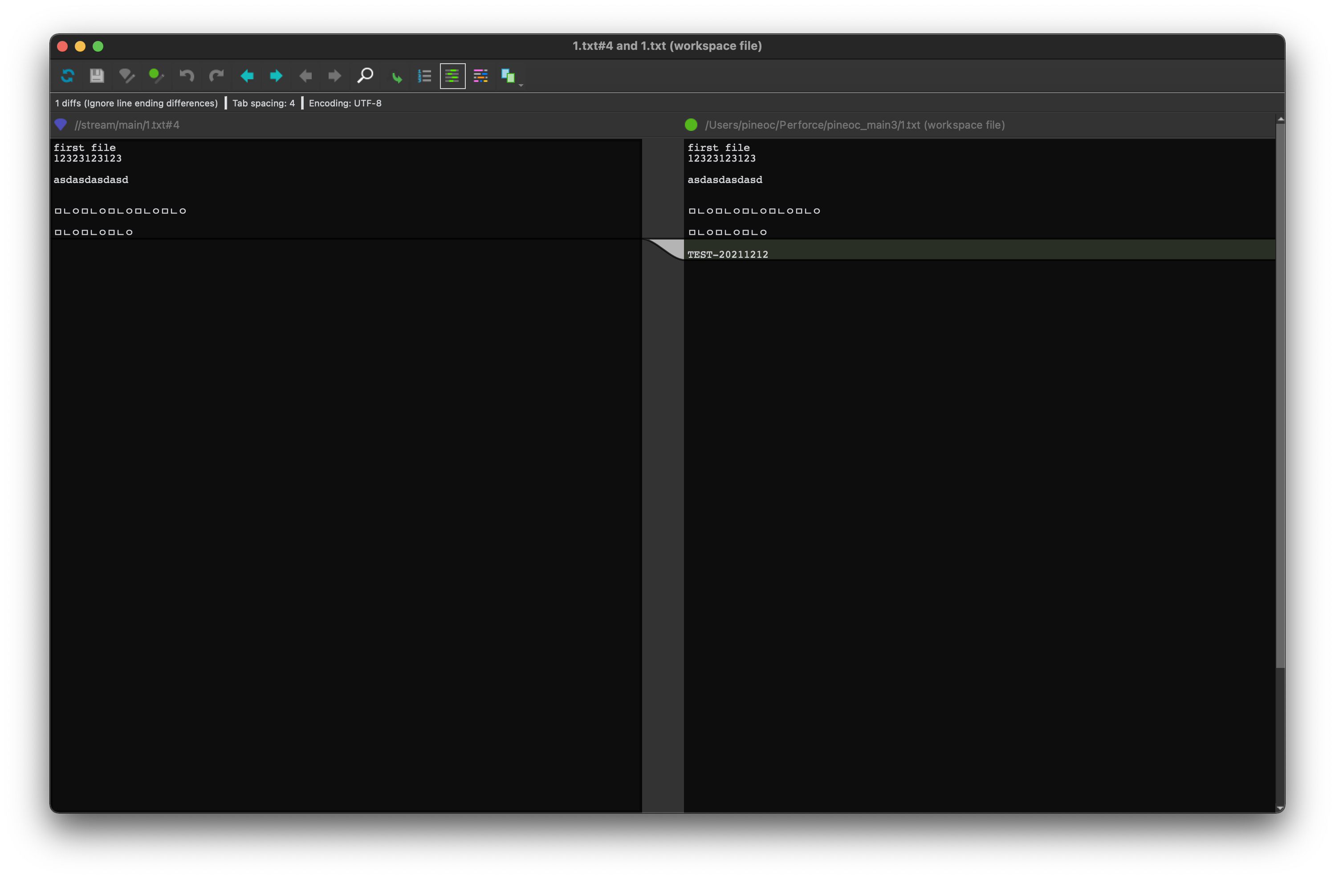Navigate to next diff using arrow icon
This screenshot has width=1335, height=879.
pos(276,76)
